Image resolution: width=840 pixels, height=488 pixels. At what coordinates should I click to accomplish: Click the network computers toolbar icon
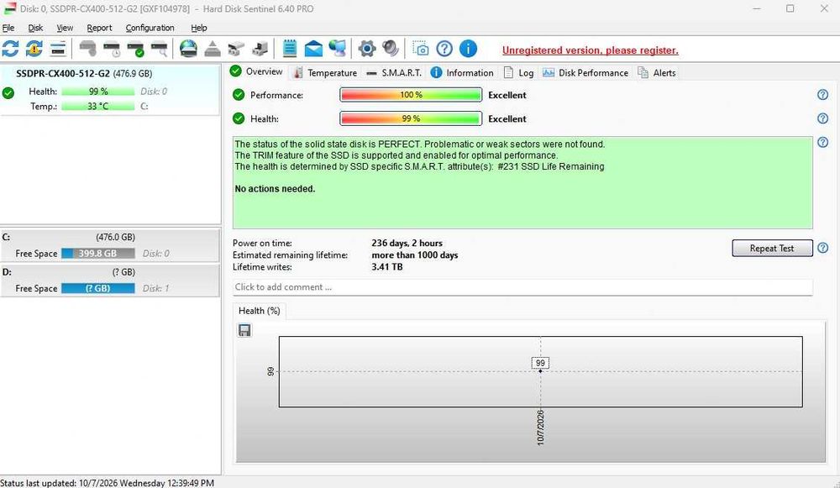click(x=338, y=49)
